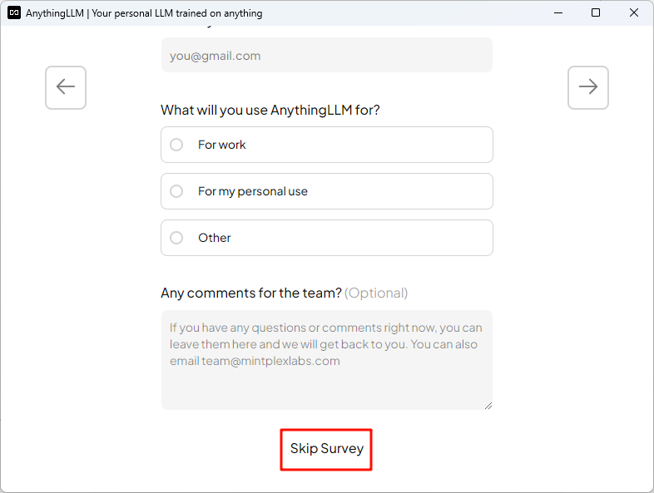Close the AnythingLLM window
This screenshot has width=654, height=493.
click(634, 13)
